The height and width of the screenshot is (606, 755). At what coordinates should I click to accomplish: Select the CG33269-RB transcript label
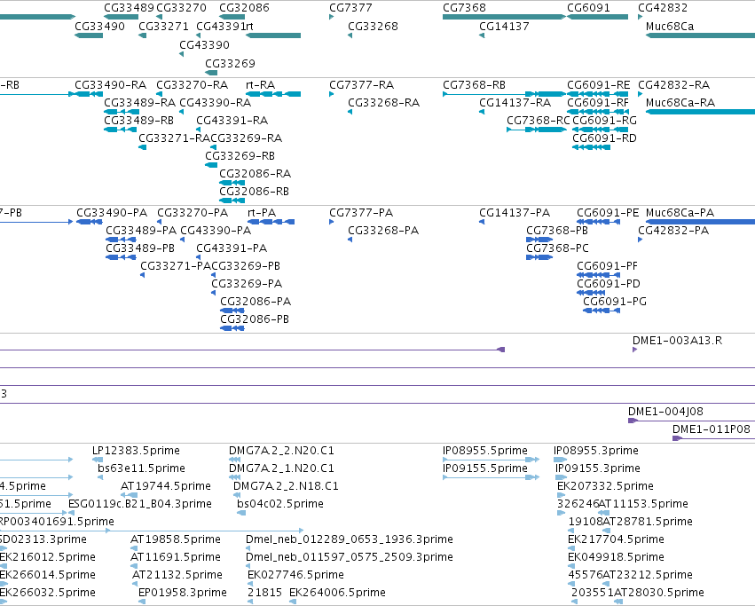click(240, 156)
